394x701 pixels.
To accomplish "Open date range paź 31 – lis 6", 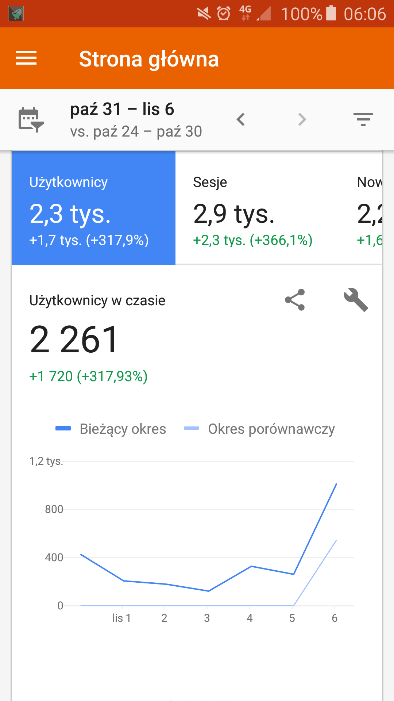I will [x=122, y=109].
